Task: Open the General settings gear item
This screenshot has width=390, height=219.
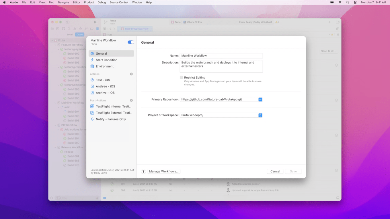Action: point(111,53)
